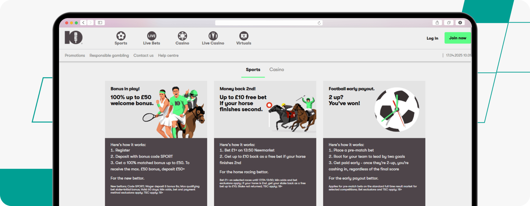Open the Promotions menu link
This screenshot has width=530, height=206.
coord(75,55)
